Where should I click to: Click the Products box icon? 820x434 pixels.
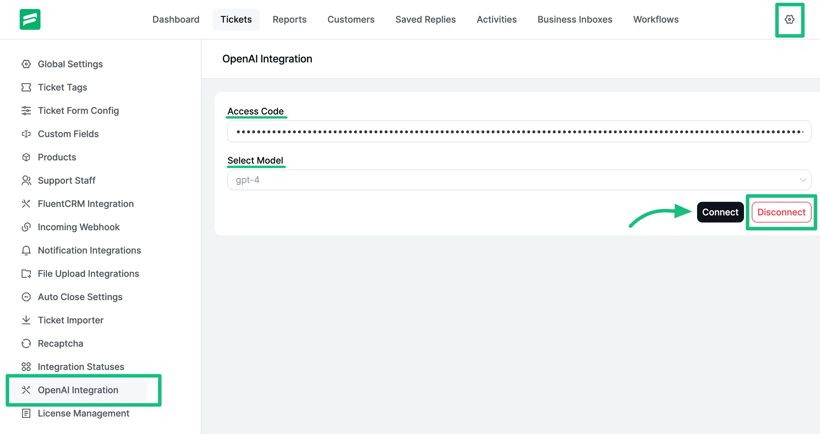click(26, 157)
